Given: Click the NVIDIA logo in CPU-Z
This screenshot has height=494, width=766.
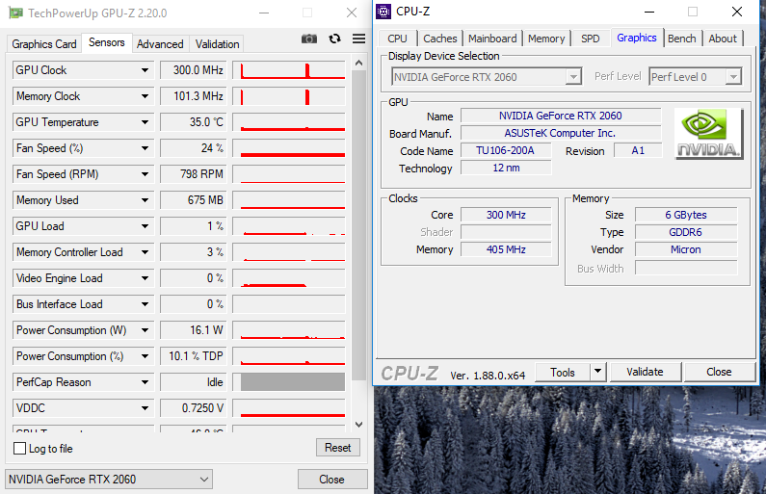Looking at the screenshot, I should point(708,134).
